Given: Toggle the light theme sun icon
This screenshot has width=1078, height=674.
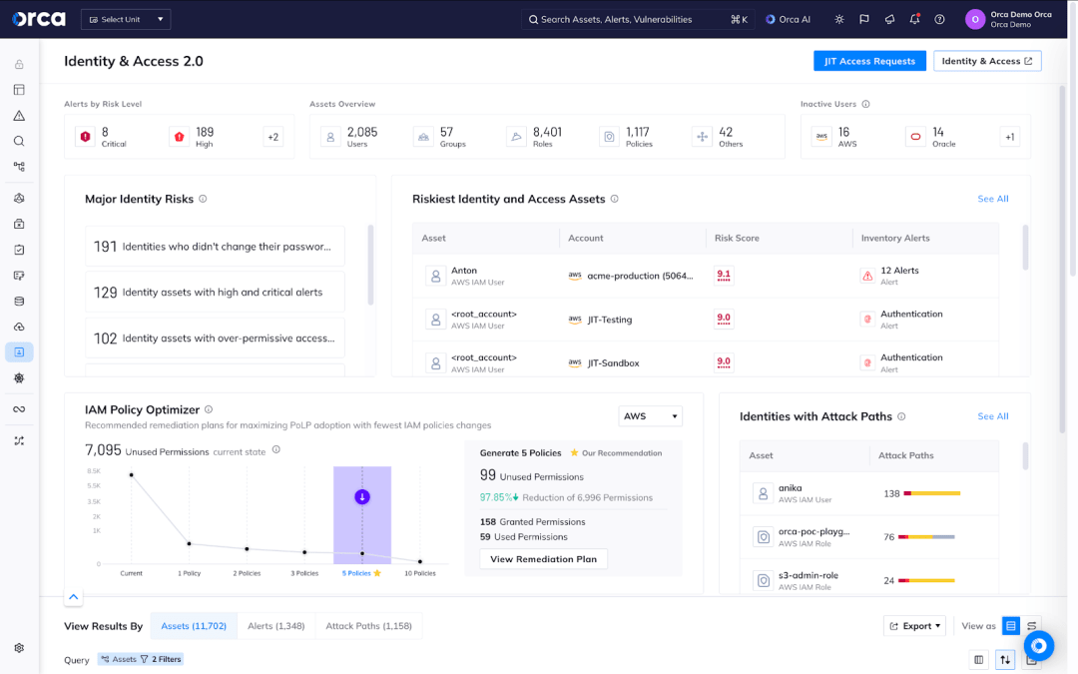Looking at the screenshot, I should point(839,19).
